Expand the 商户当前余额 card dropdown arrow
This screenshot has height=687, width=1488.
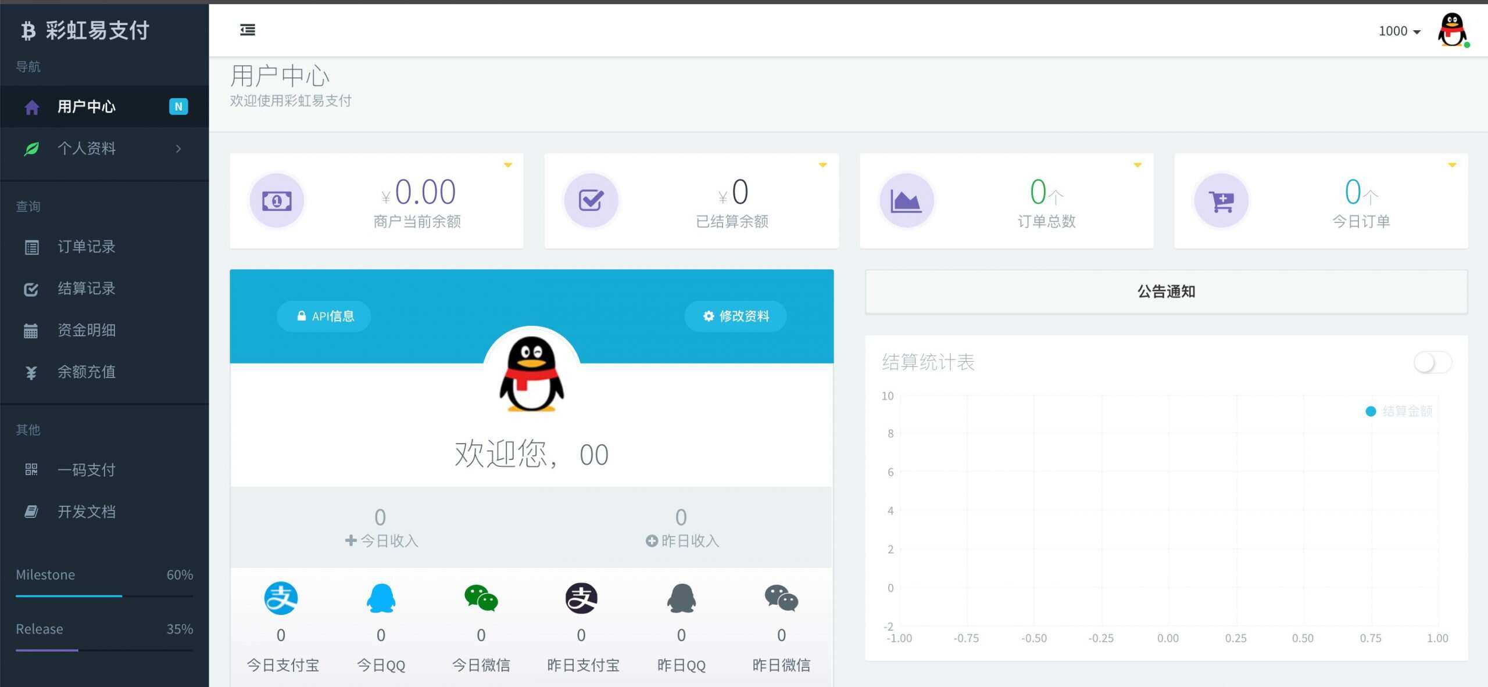(x=507, y=164)
